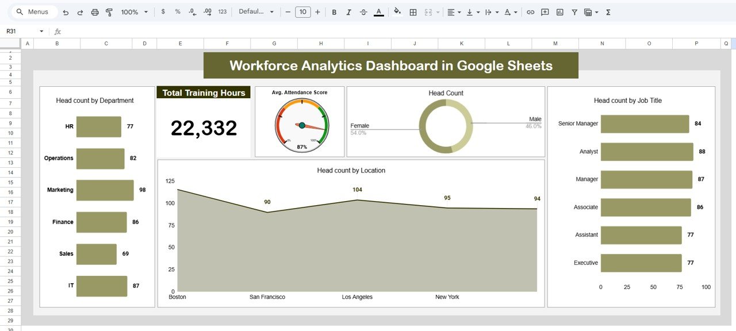736x331 pixels.
Task: Insert a chart using the toolbar icon
Action: click(559, 11)
